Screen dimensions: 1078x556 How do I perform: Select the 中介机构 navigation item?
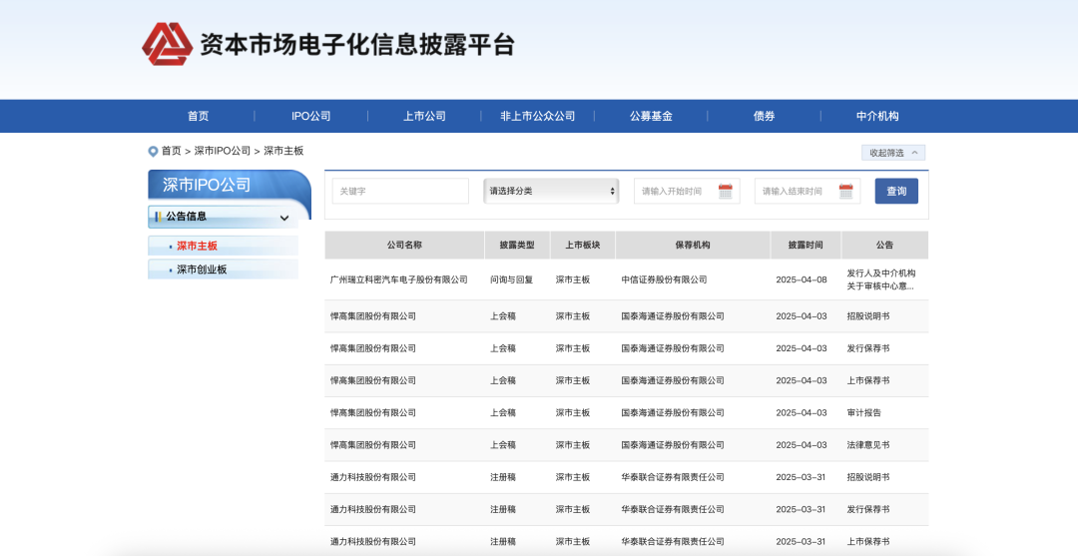(877, 116)
